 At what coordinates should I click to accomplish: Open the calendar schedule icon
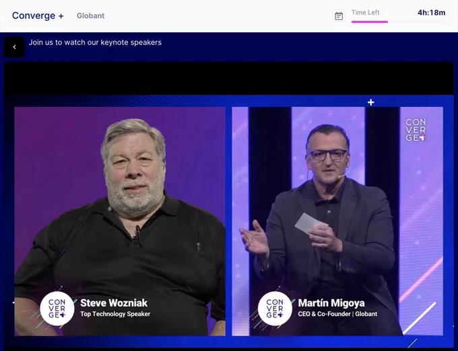pyautogui.click(x=339, y=16)
